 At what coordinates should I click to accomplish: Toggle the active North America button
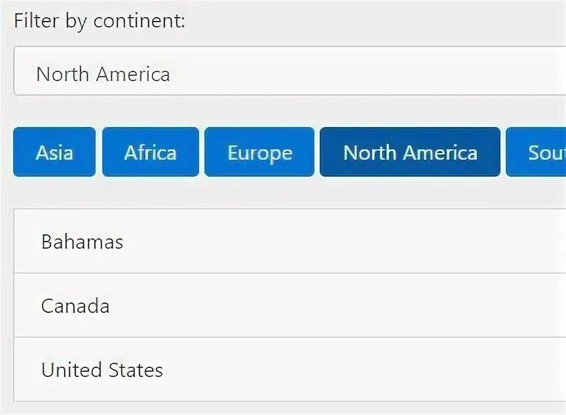tap(410, 152)
